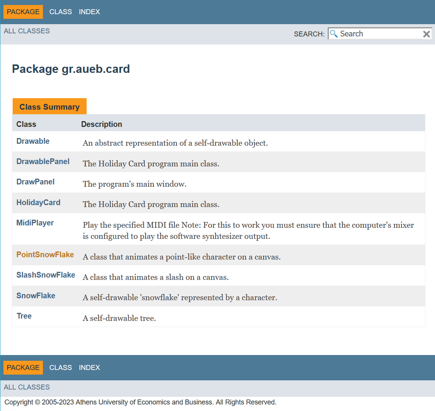
Task: Open INDEX in the top navigation bar
Action: [x=89, y=12]
